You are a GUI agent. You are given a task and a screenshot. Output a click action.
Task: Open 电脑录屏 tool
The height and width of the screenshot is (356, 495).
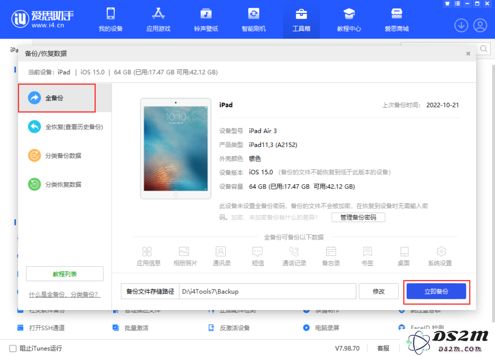[321, 328]
